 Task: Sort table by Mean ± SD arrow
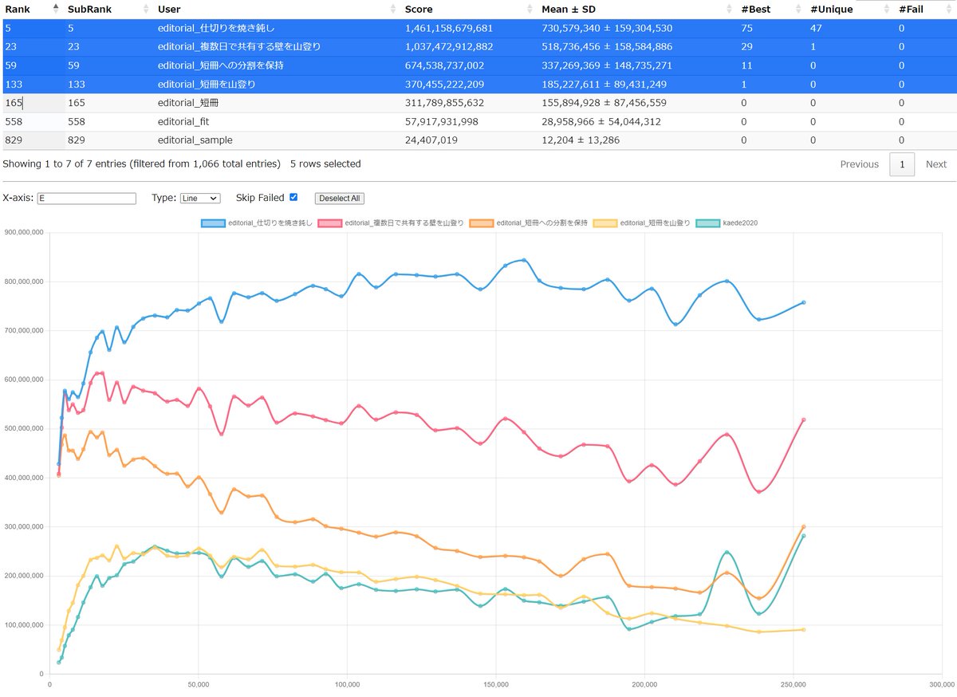point(731,9)
